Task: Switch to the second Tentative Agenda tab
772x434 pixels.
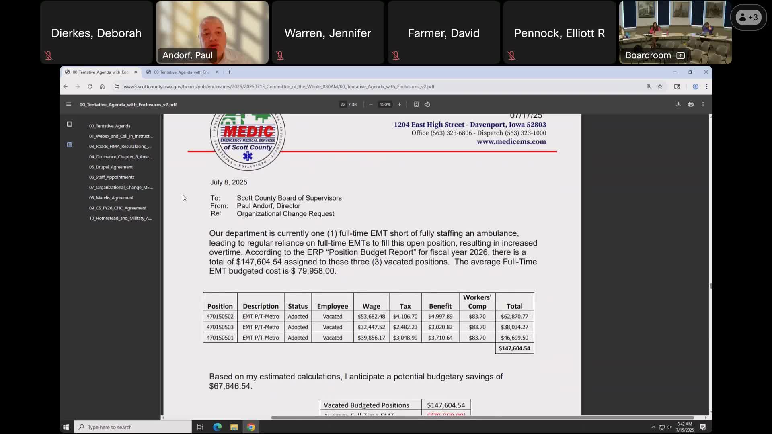Action: click(x=182, y=72)
